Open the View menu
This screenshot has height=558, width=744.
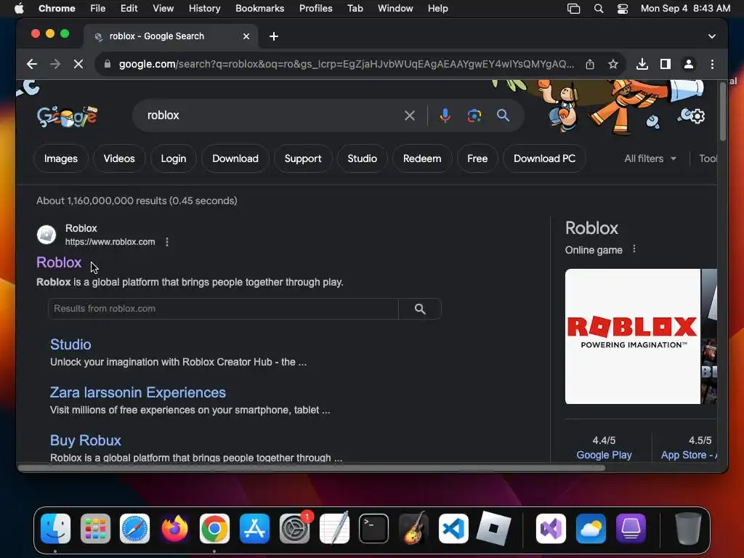click(163, 9)
